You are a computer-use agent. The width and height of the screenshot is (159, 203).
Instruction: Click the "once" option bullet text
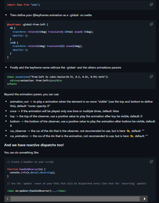(64, 111)
